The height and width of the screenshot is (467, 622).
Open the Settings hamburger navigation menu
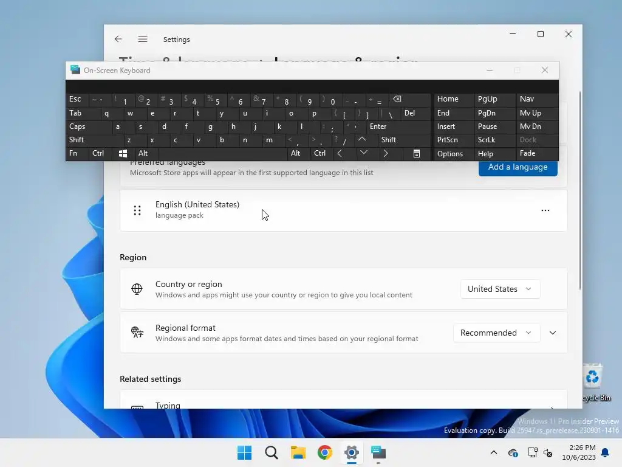click(x=143, y=39)
